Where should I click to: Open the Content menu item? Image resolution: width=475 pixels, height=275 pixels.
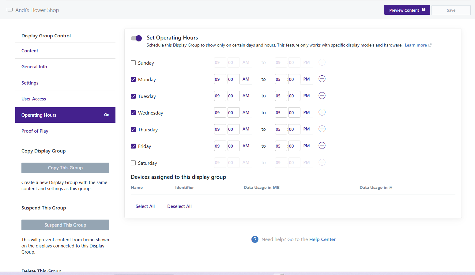click(x=65, y=51)
